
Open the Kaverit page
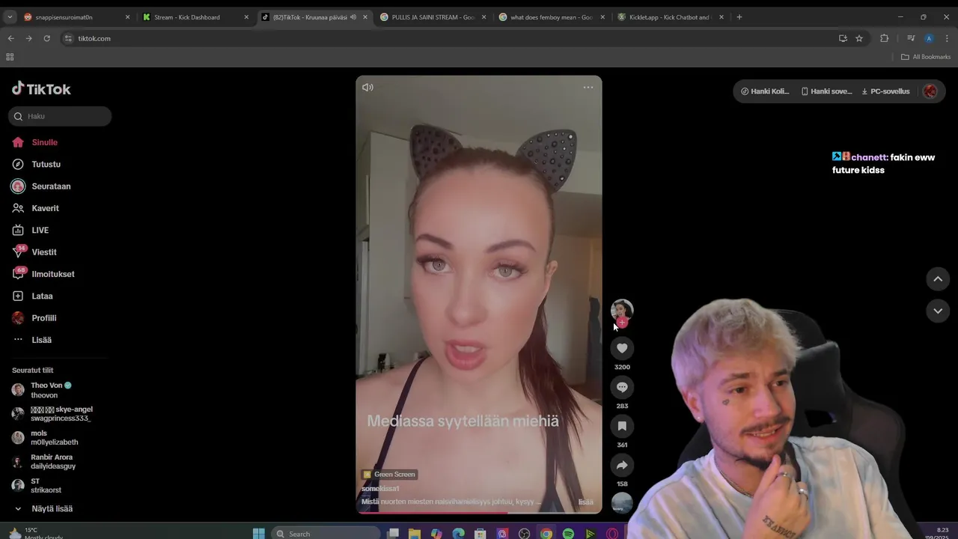tap(45, 208)
